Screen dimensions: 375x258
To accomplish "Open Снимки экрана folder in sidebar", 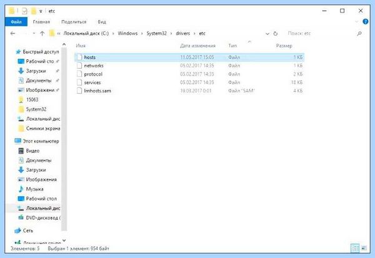I will (43, 129).
